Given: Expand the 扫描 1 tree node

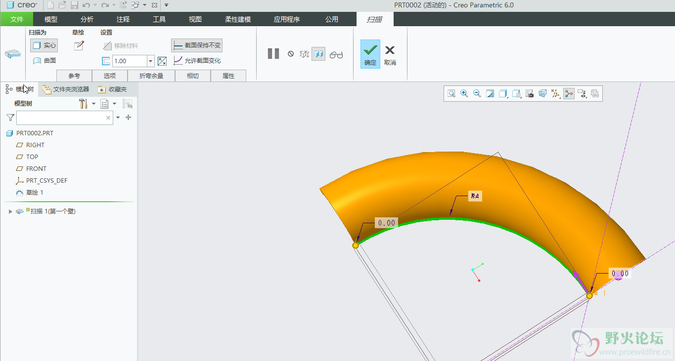Looking at the screenshot, I should (x=10, y=211).
